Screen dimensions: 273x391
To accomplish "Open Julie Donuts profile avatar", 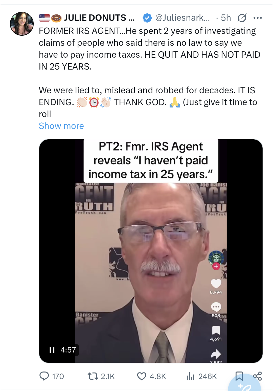I will tap(22, 24).
